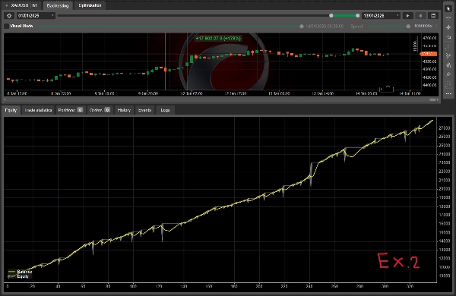Switch to the Backtesting tab
Viewport: 456px width, 296px height.
click(58, 5)
